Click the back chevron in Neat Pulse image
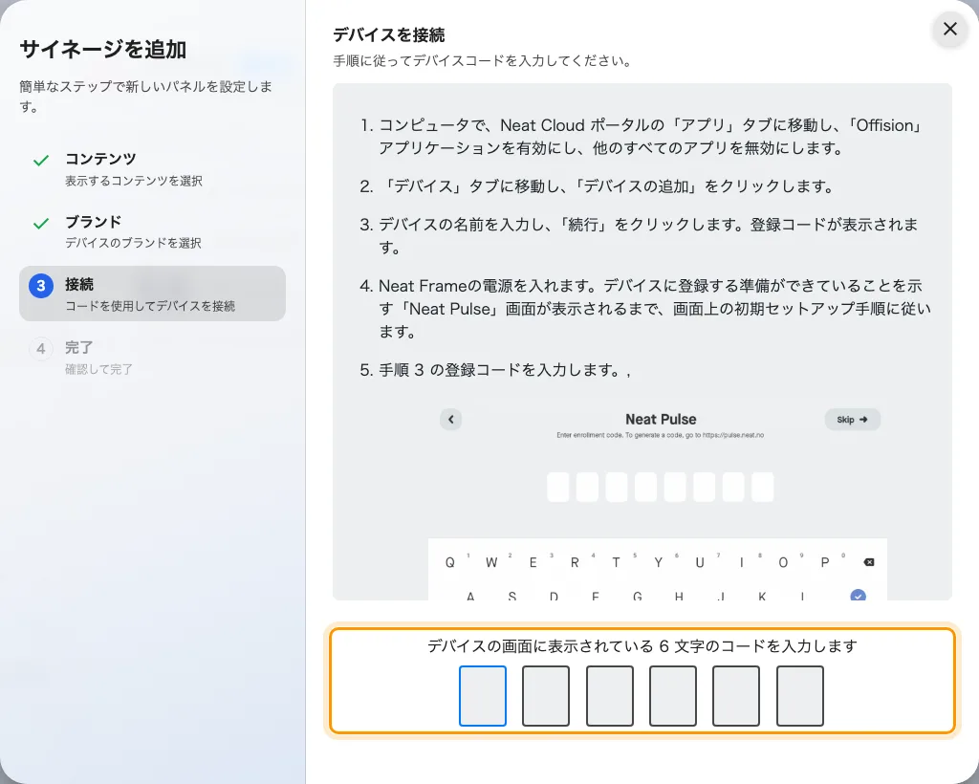 pyautogui.click(x=451, y=420)
